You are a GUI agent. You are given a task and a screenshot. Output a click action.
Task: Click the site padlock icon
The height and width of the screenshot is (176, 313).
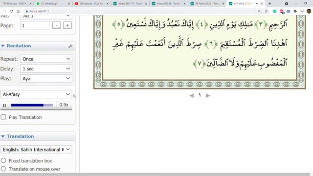[x=26, y=11]
